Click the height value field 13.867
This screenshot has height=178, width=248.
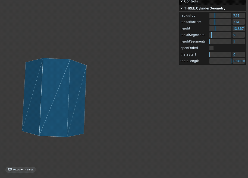[x=238, y=28]
